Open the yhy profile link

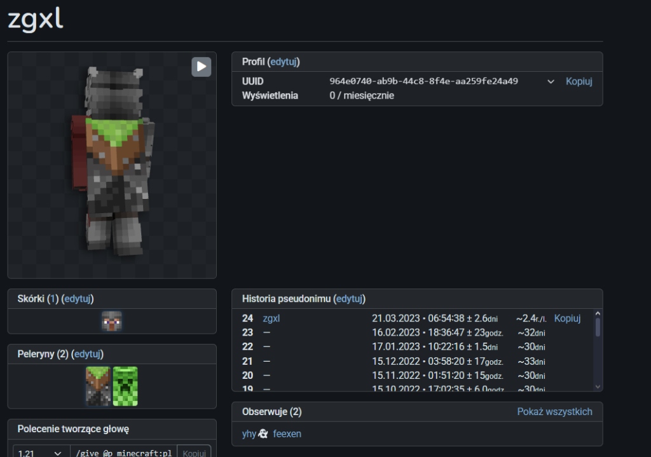pos(249,434)
